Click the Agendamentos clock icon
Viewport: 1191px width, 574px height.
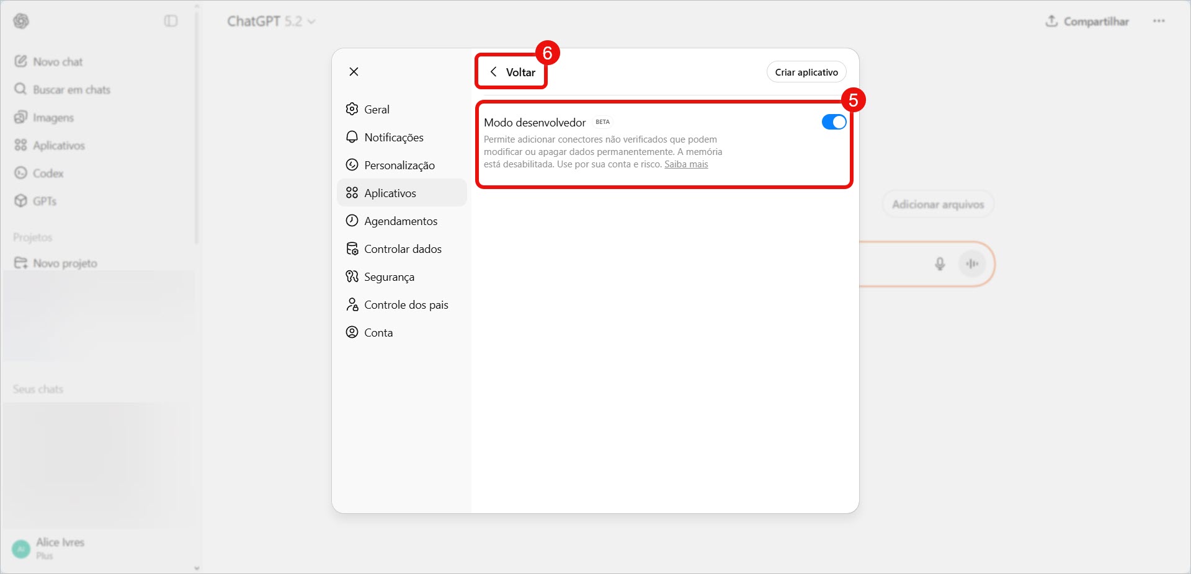pyautogui.click(x=352, y=221)
